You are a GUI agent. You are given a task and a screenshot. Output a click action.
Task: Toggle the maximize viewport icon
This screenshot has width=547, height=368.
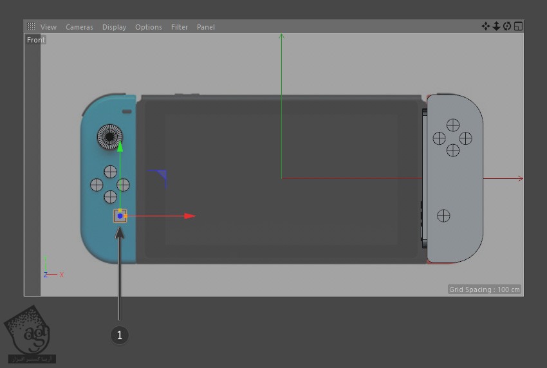518,26
